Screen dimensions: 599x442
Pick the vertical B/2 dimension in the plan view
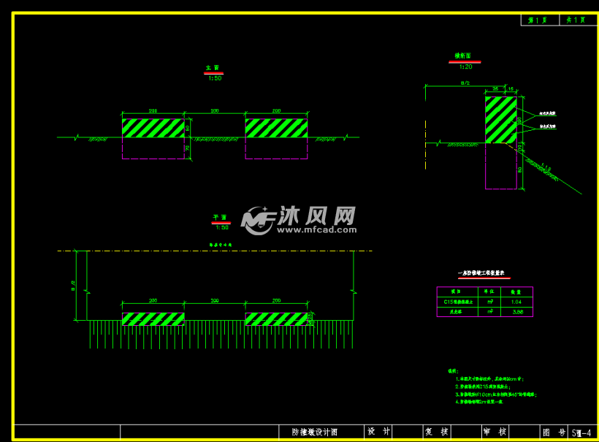73,286
